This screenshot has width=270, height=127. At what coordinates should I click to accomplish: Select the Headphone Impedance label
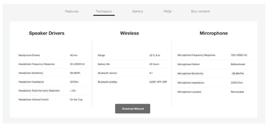click(31, 82)
